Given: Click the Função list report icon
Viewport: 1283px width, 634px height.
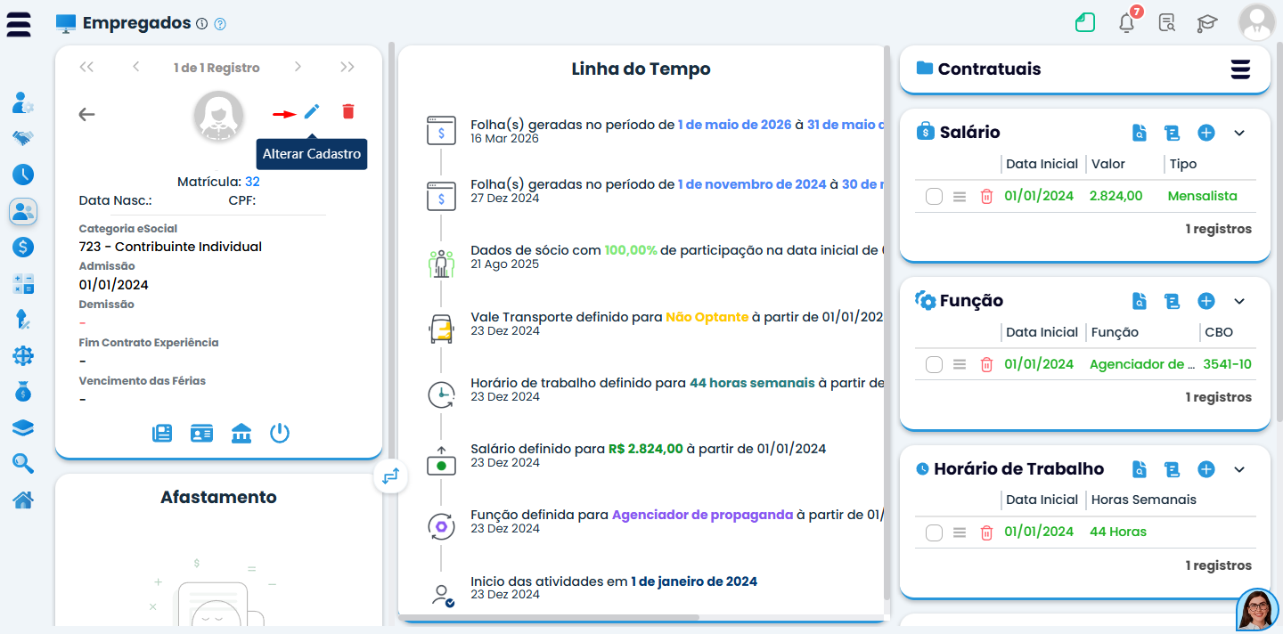Looking at the screenshot, I should tap(1173, 301).
